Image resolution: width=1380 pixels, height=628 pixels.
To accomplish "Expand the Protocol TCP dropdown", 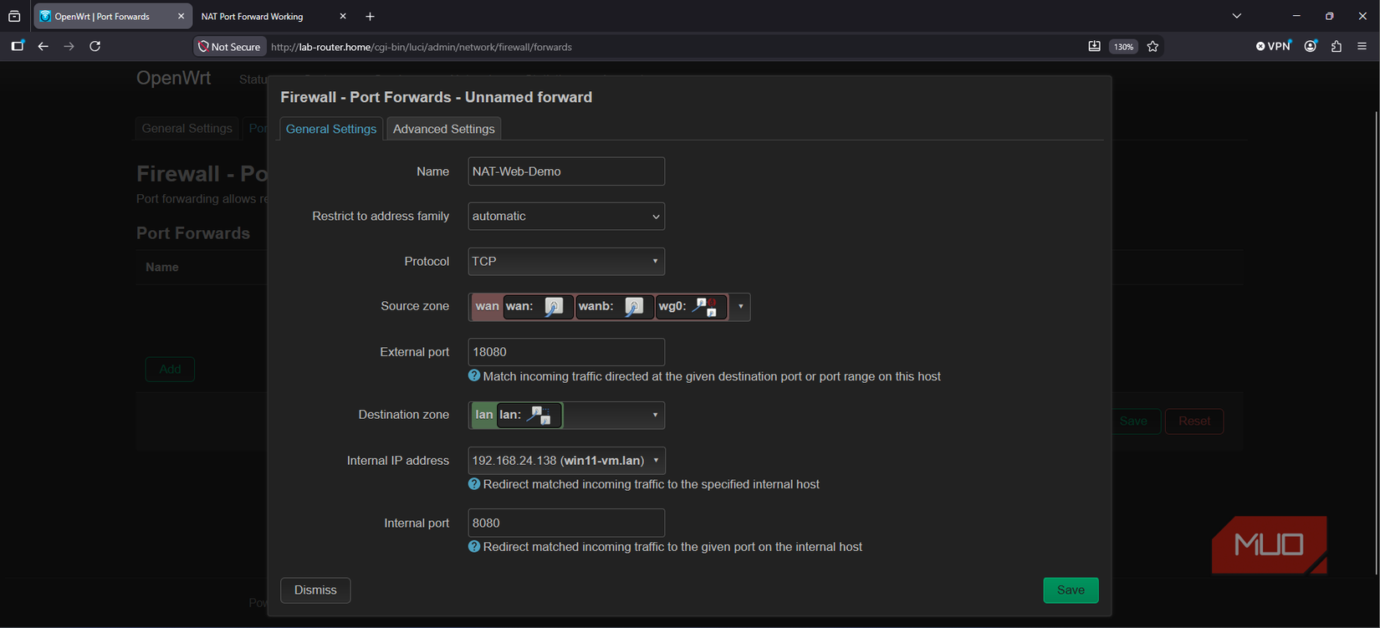I will [x=566, y=262].
